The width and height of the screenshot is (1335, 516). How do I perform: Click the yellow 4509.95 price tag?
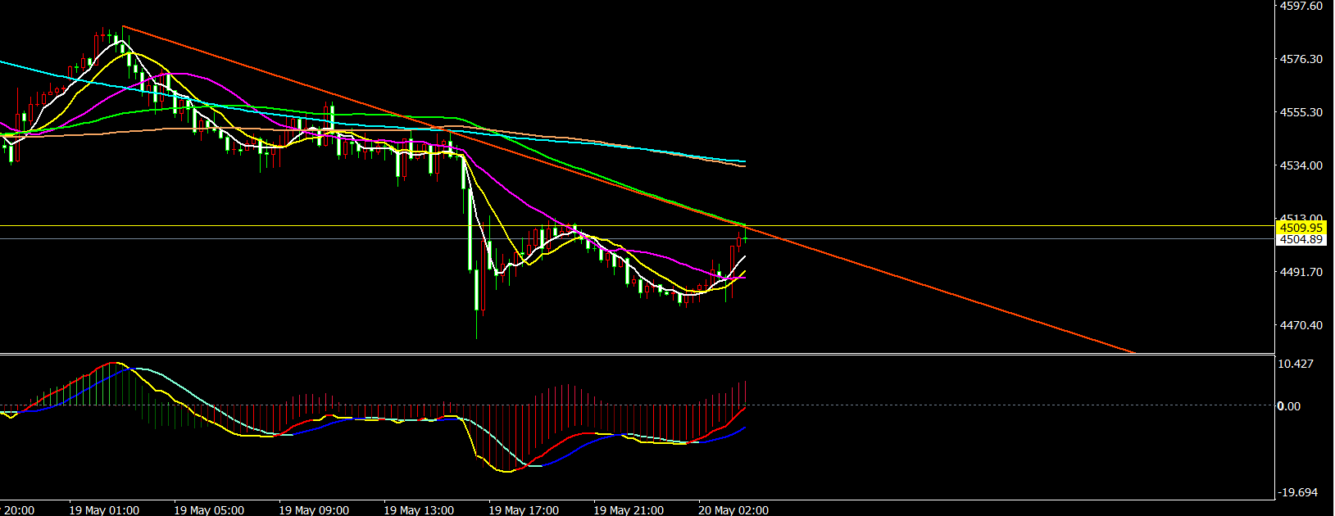click(x=1301, y=227)
